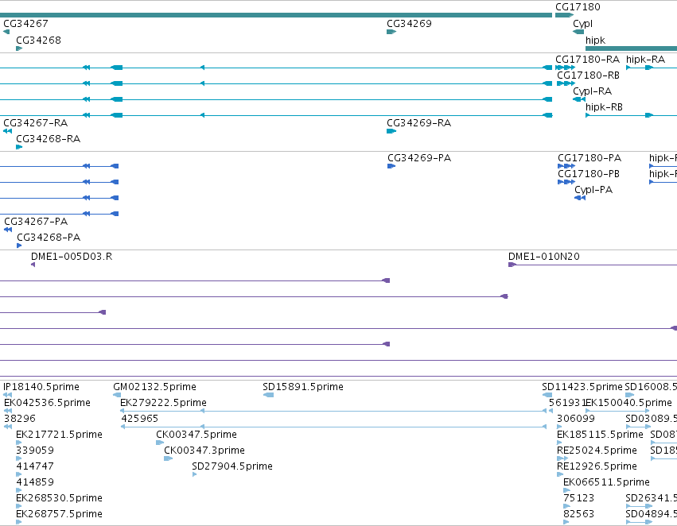Click the EK217721.5prime EST label
Screen dimensions: 677x526
[59, 435]
